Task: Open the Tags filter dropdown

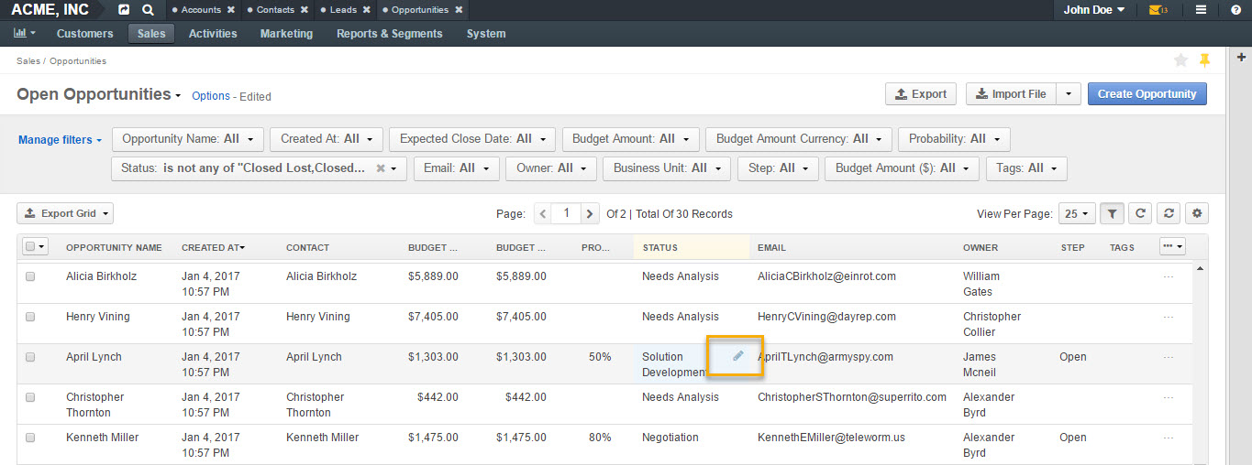Action: (1026, 168)
